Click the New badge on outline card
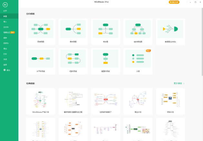Viewport: 203px width, 141px height. (148, 51)
